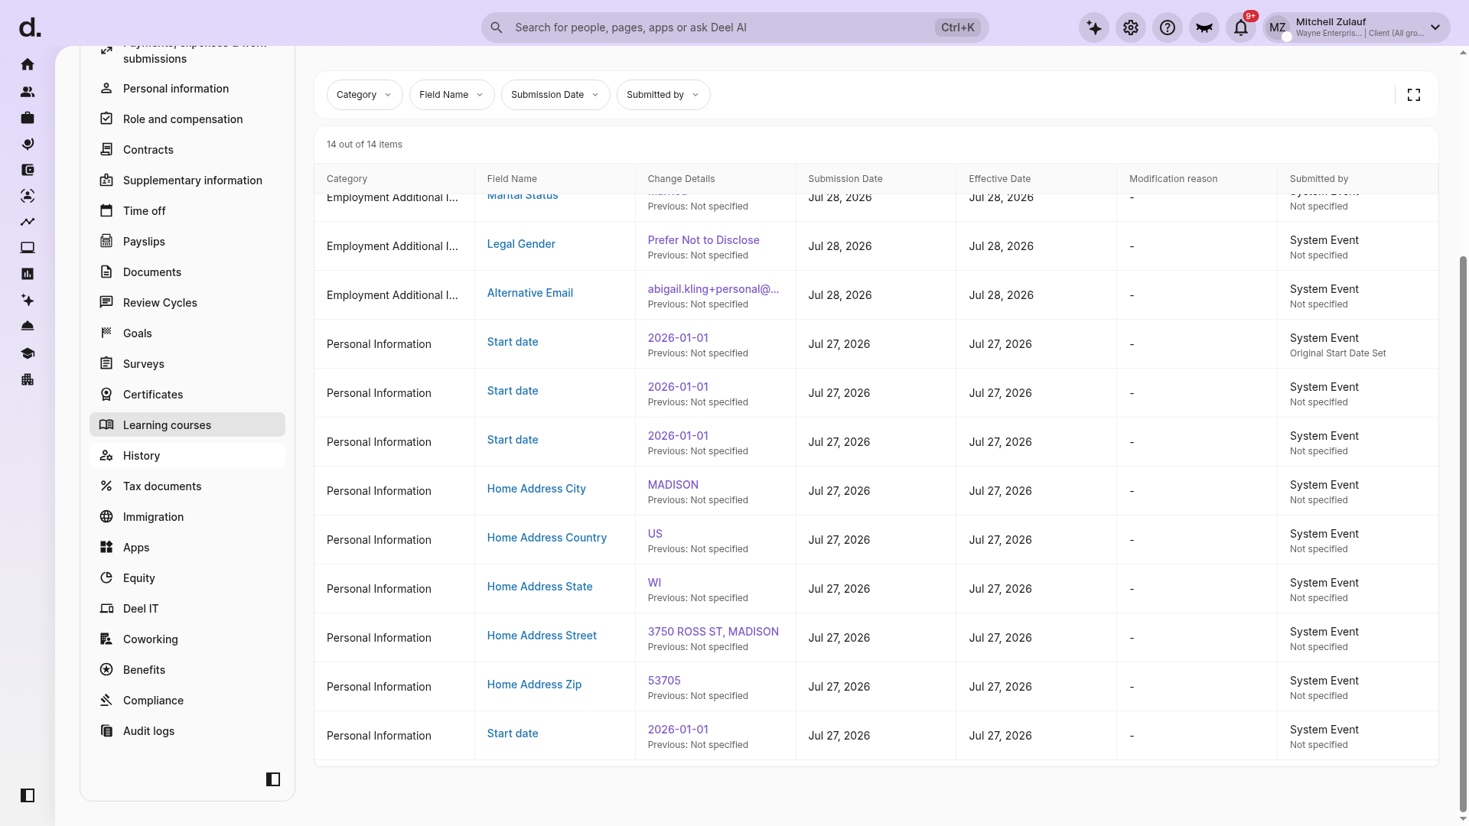Open the Field Name filter dropdown

(x=451, y=95)
